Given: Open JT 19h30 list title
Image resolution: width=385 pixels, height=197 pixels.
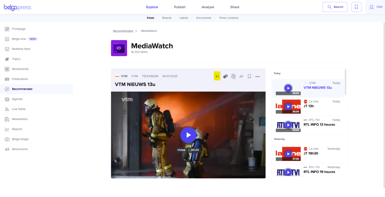Looking at the screenshot, I should pos(311,153).
